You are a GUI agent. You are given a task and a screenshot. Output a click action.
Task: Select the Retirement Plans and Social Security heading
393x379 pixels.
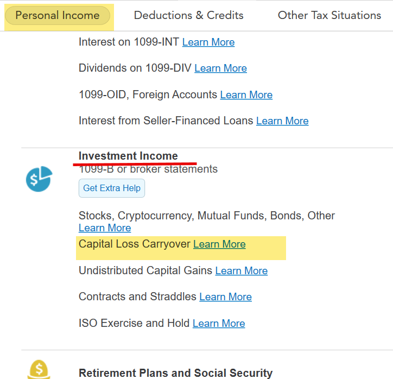175,373
